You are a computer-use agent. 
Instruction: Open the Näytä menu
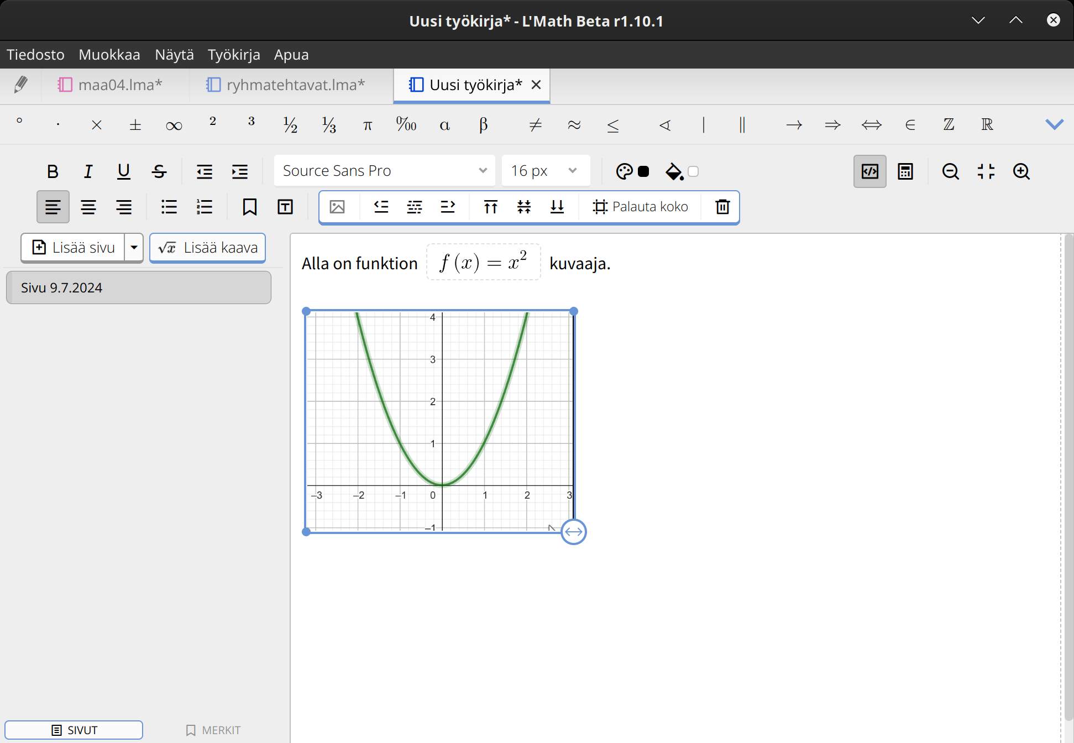point(174,55)
